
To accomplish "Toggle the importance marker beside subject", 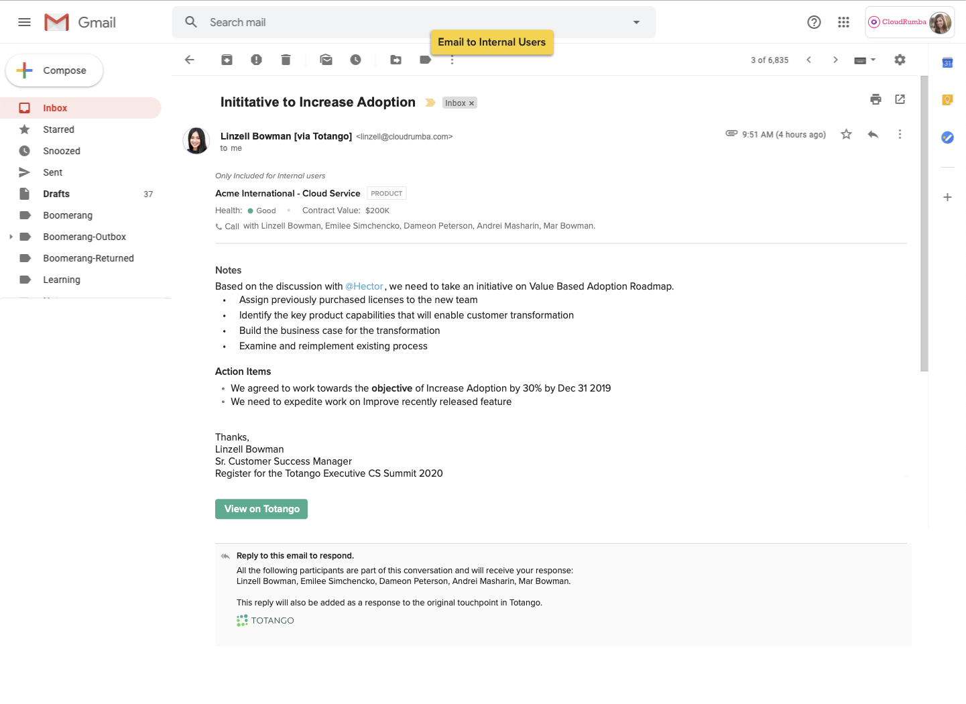I will 430,103.
